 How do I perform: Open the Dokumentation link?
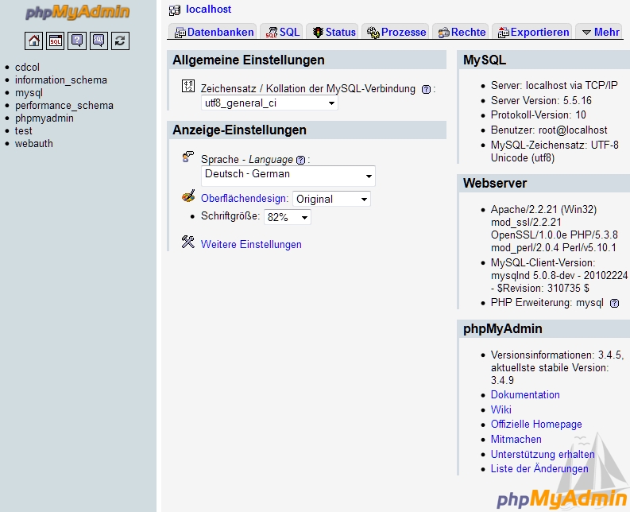[525, 394]
